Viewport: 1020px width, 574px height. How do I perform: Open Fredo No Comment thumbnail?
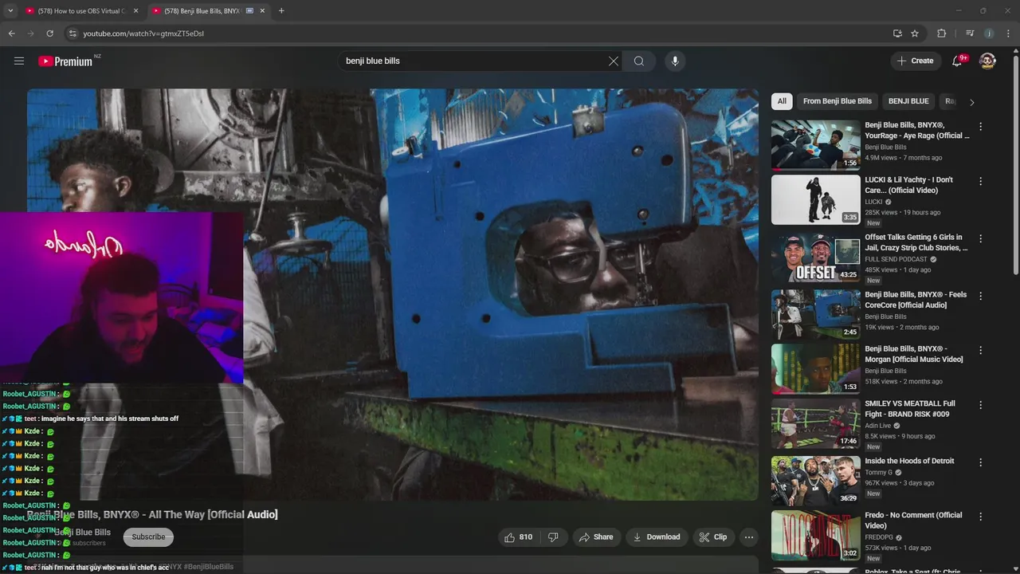(x=815, y=535)
